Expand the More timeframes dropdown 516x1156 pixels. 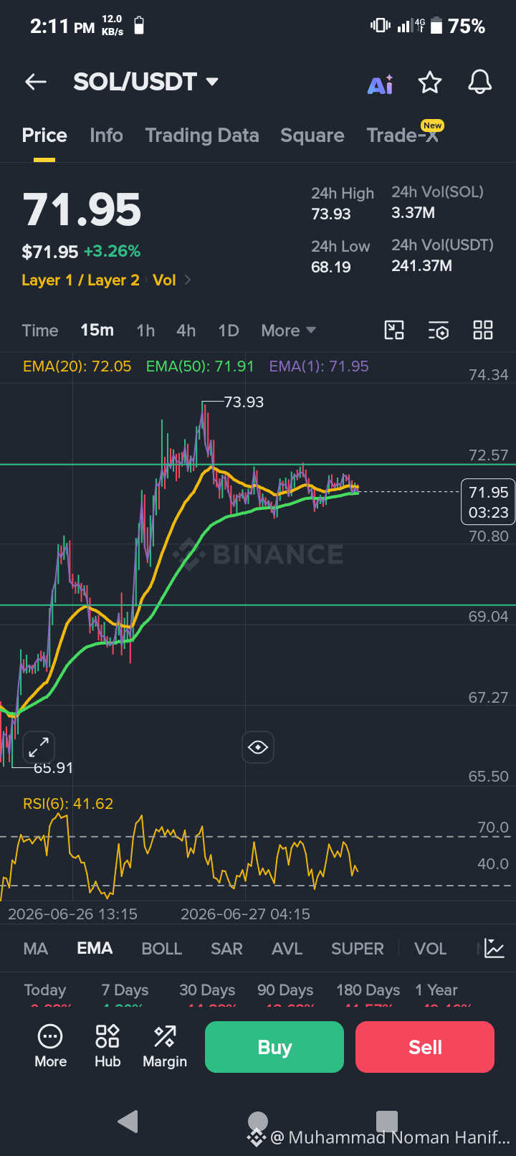[x=288, y=331]
